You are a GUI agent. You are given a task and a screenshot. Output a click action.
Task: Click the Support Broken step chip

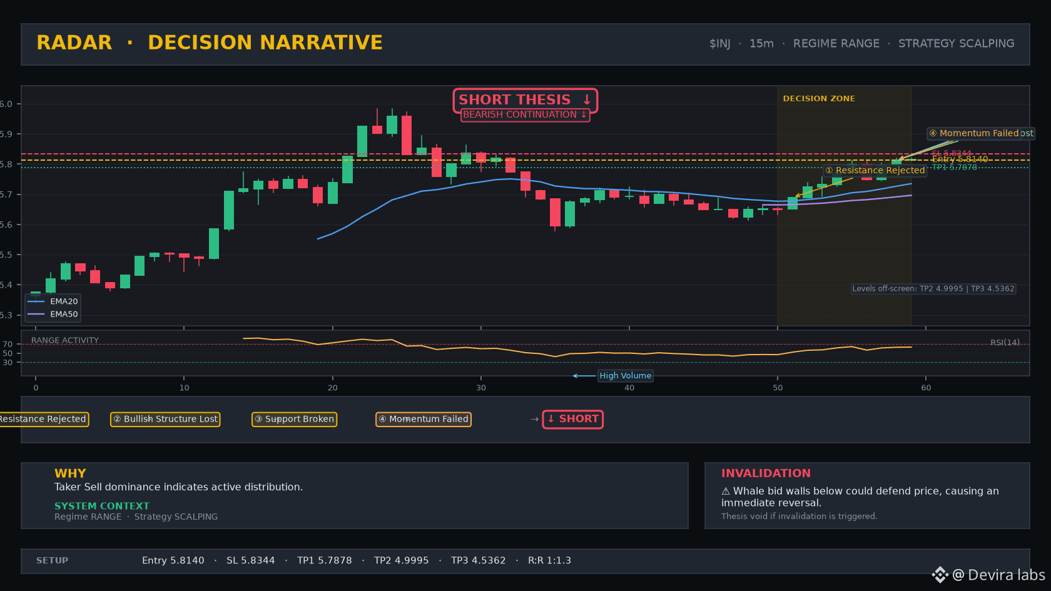pos(294,419)
